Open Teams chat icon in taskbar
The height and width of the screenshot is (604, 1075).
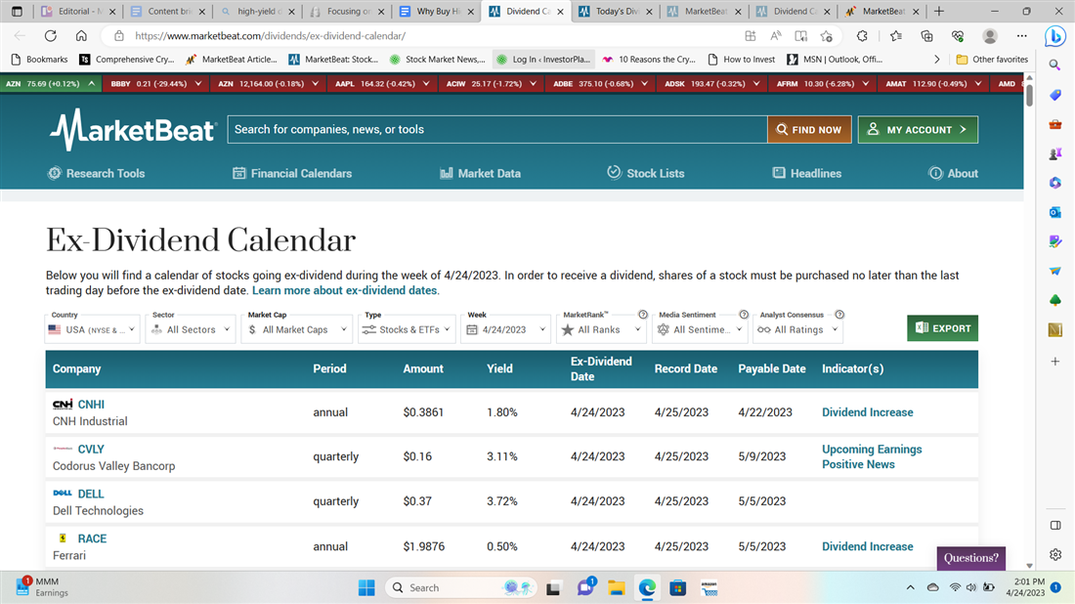(585, 587)
